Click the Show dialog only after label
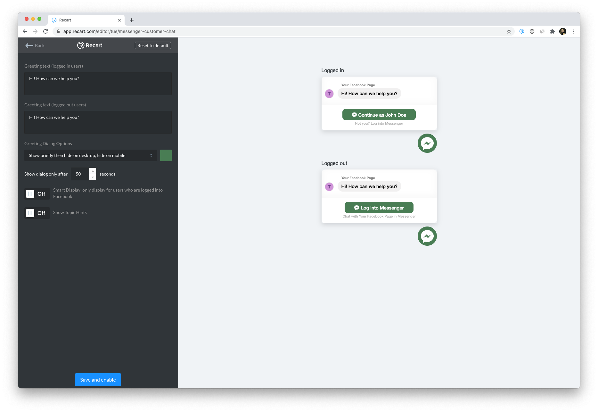598x412 pixels. pos(46,174)
